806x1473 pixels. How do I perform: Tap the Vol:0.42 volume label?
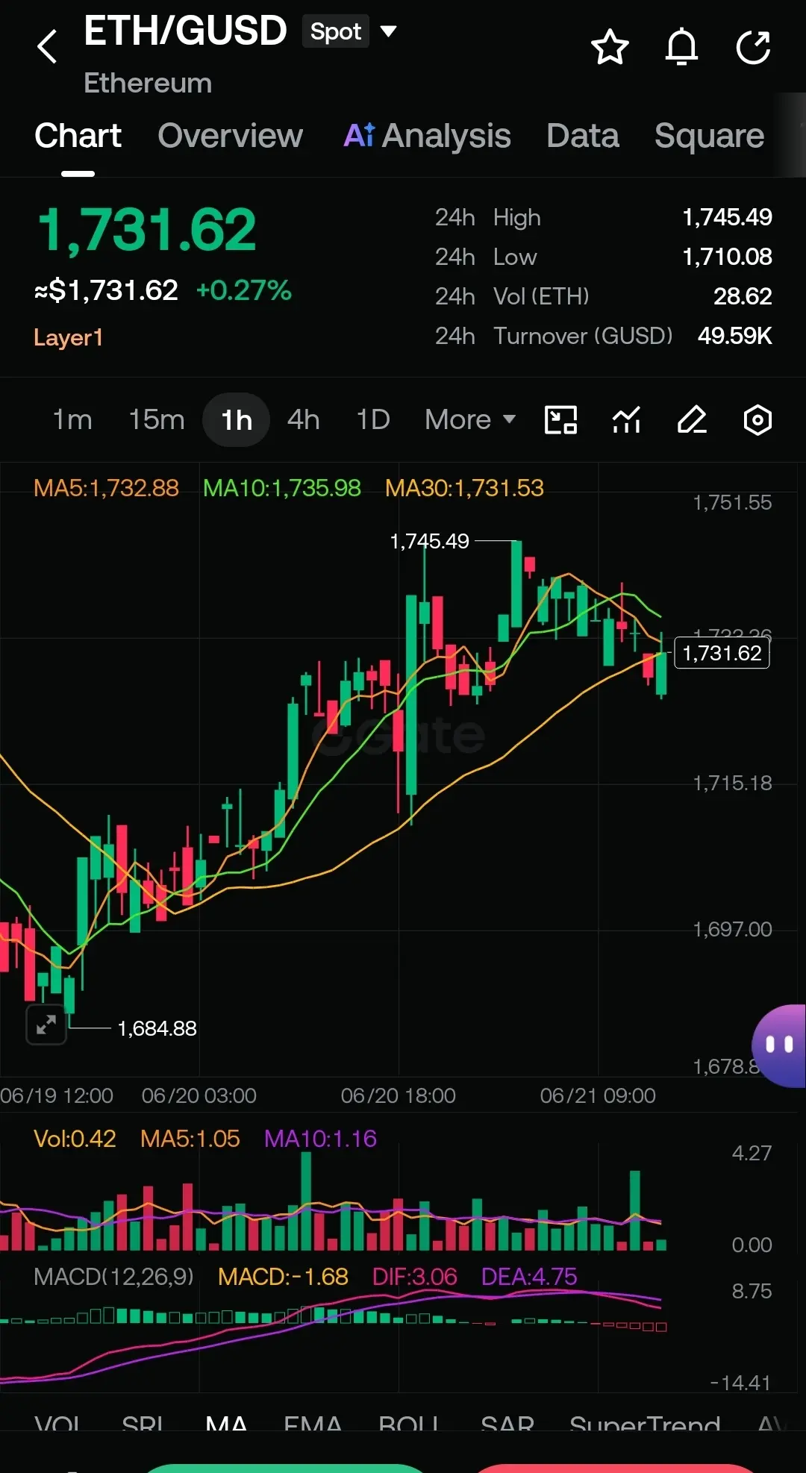pos(75,1139)
